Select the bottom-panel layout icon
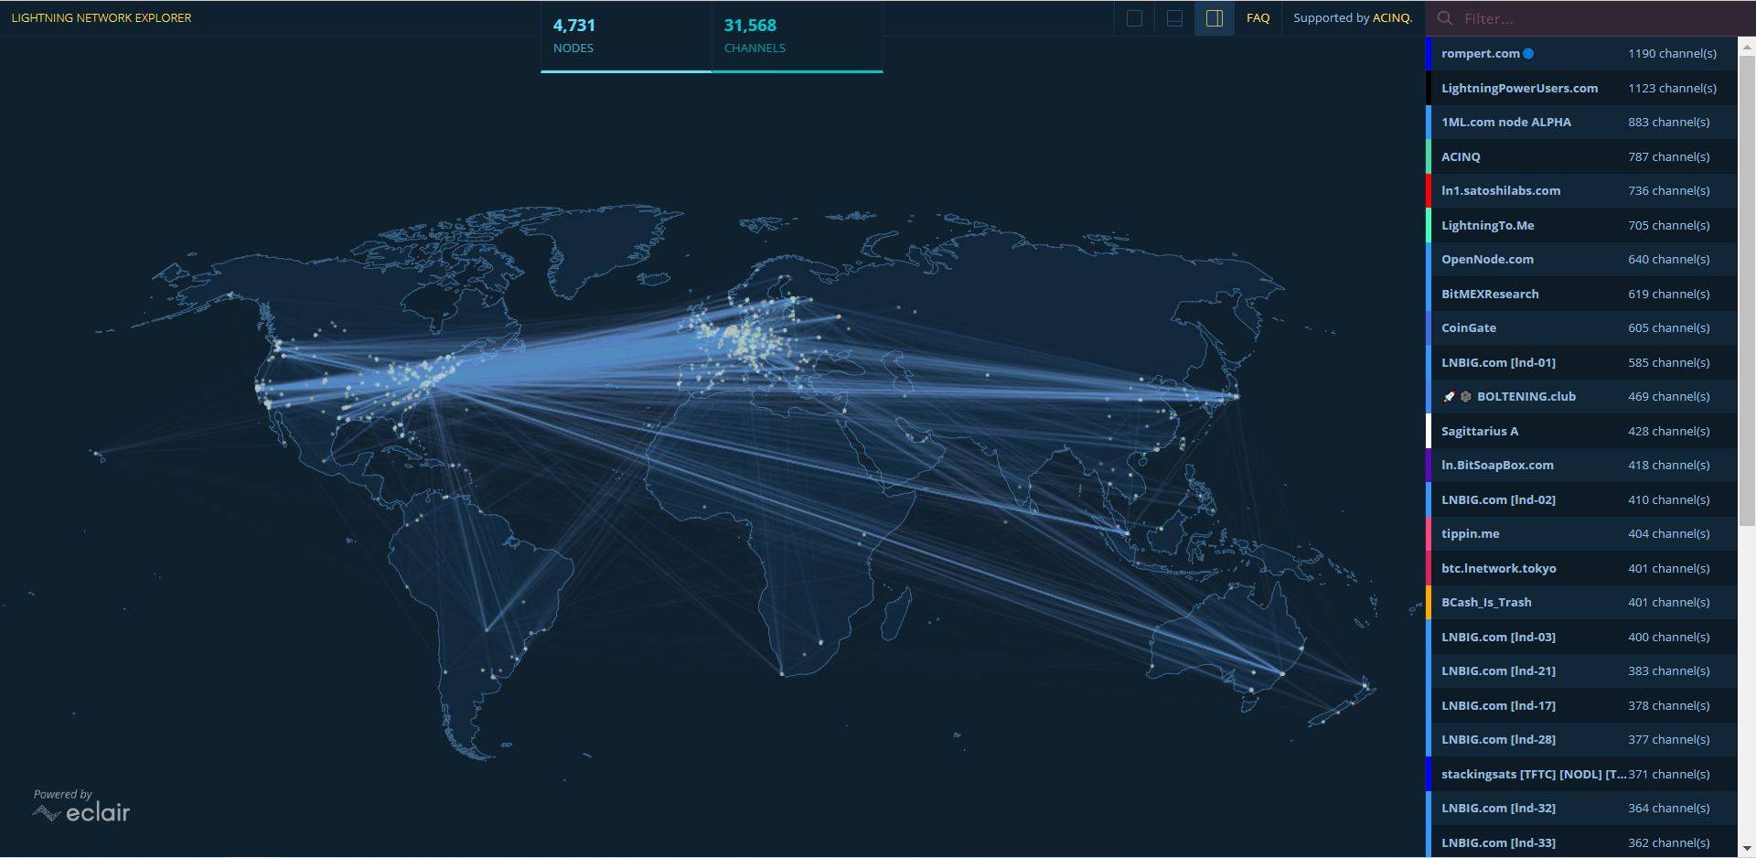This screenshot has height=858, width=1756. (1174, 18)
